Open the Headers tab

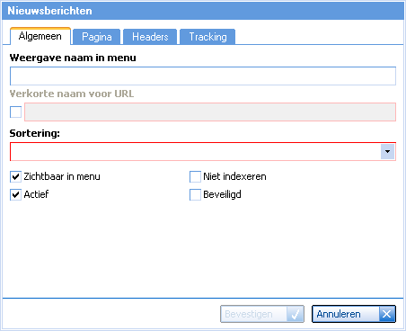(150, 37)
